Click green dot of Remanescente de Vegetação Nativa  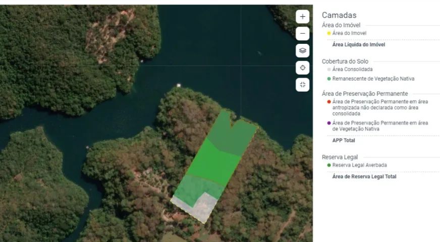pyautogui.click(x=329, y=79)
